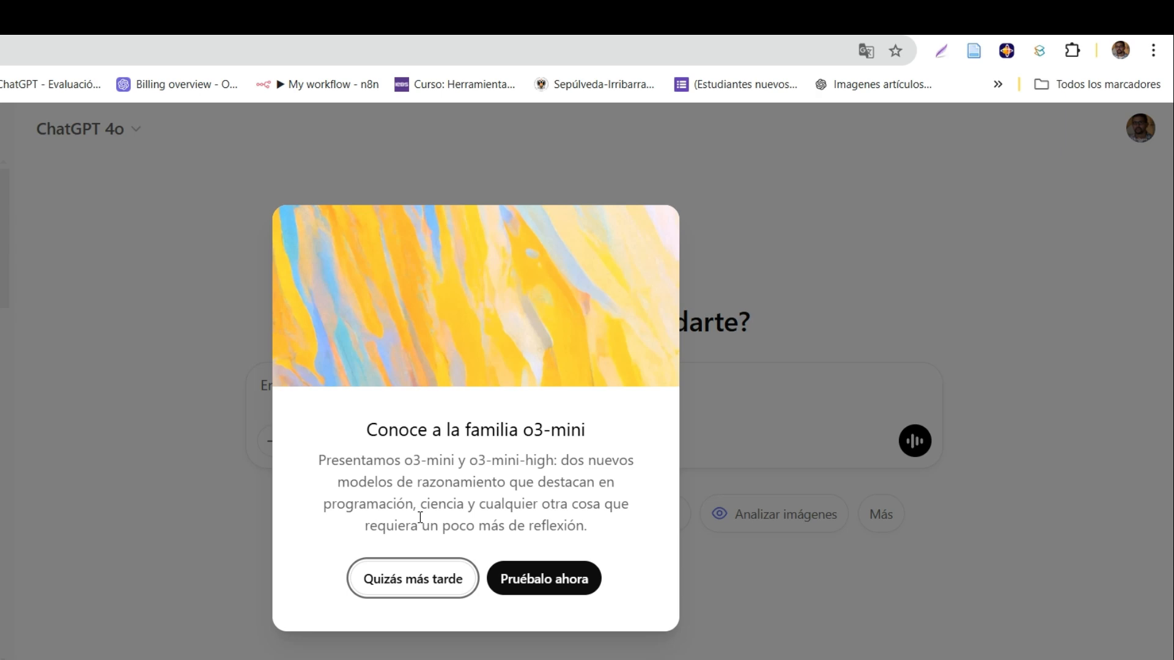Click the left sidebar scrollbar thumb
The image size is (1174, 660).
pyautogui.click(x=4, y=238)
